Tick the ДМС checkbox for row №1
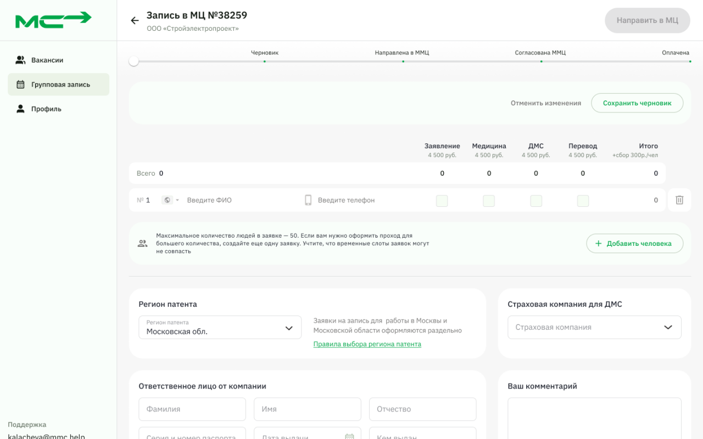The width and height of the screenshot is (703, 439). click(x=536, y=201)
